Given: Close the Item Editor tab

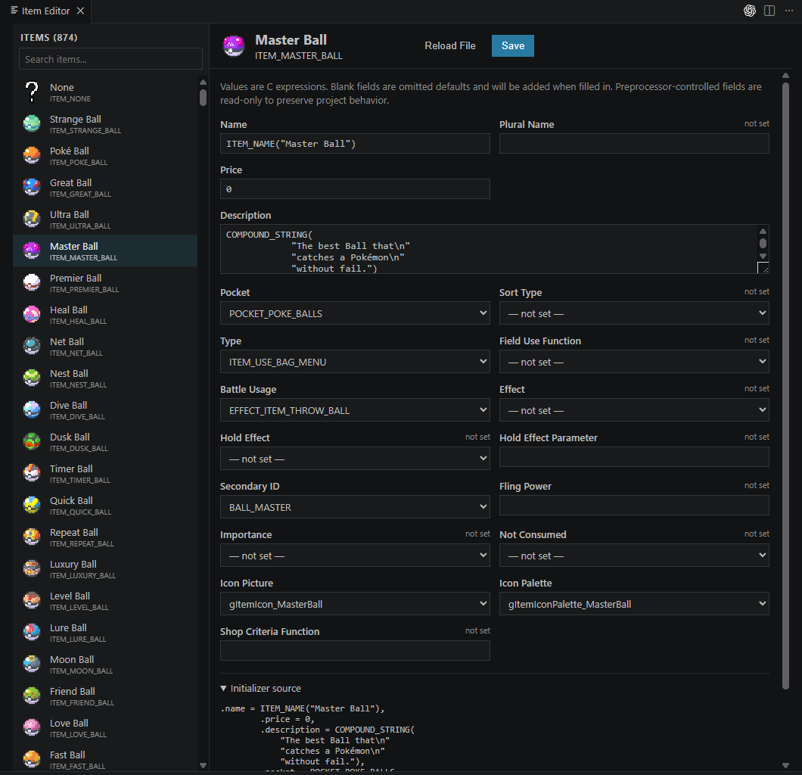Looking at the screenshot, I should coord(80,11).
